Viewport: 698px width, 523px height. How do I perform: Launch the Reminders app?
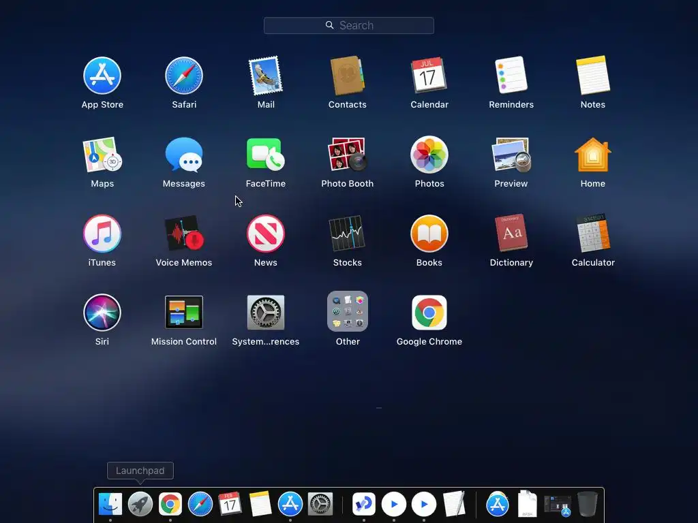511,75
